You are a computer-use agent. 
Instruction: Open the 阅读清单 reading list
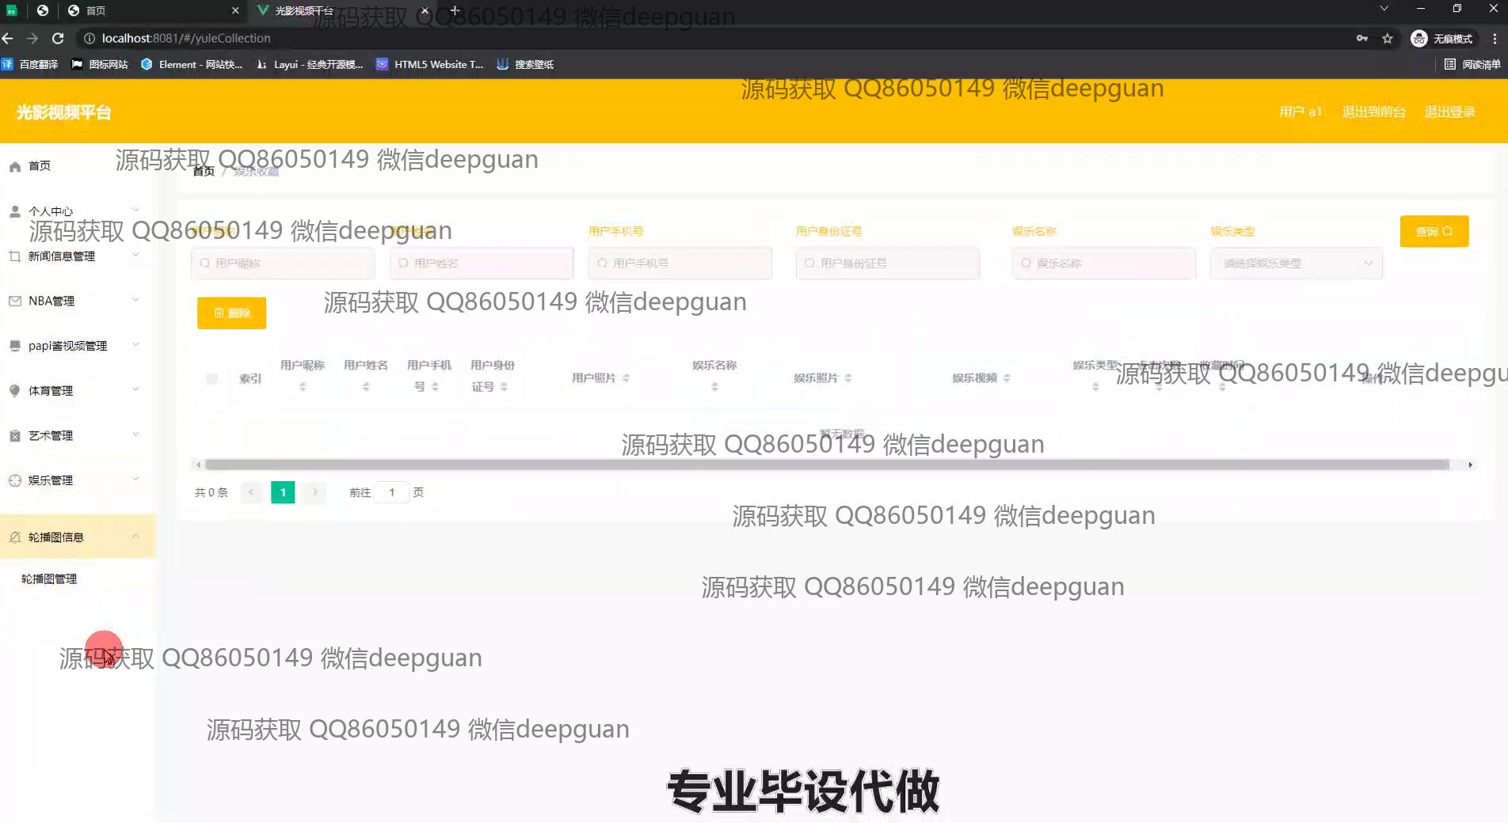[x=1472, y=64]
